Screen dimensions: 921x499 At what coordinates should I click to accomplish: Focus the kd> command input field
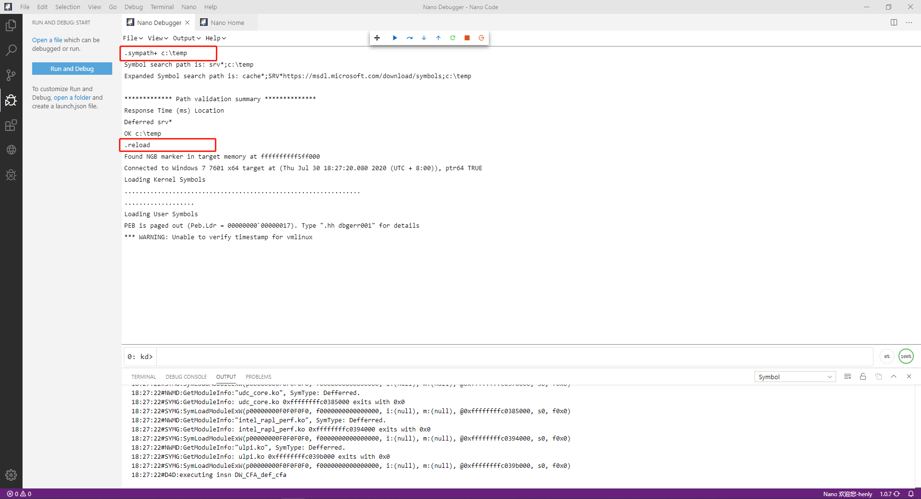click(480, 356)
